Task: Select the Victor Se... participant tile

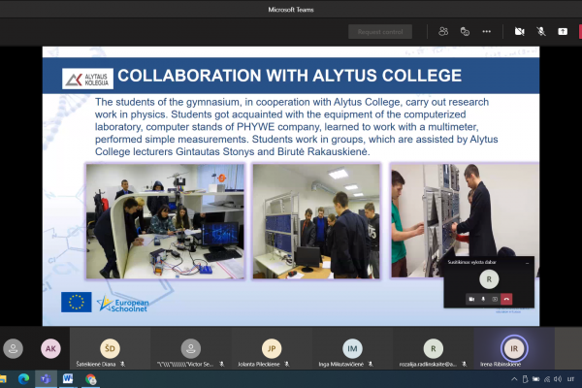Action: tap(191, 349)
